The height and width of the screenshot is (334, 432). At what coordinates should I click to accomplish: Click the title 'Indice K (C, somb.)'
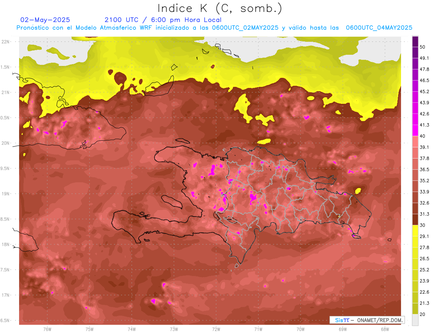click(220, 8)
